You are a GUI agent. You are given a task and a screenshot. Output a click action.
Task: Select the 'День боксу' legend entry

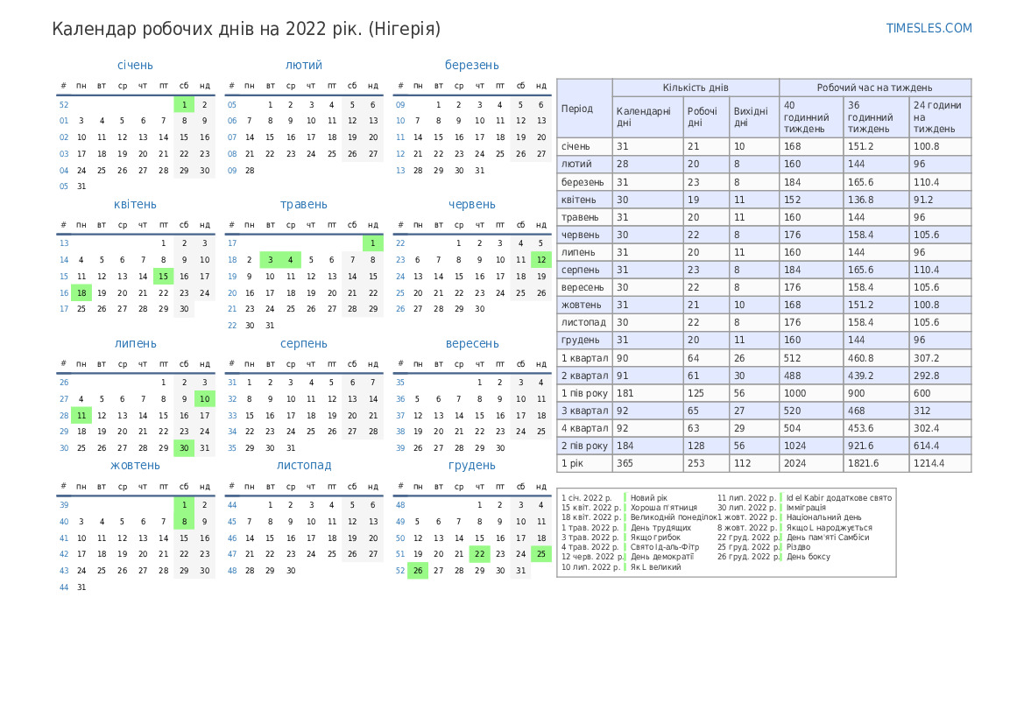coord(808,557)
